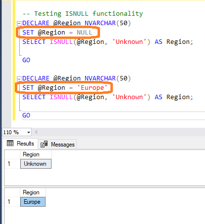The image size is (205, 224).
Task: Open the 110 % zoom dropdown
Action: [29, 132]
